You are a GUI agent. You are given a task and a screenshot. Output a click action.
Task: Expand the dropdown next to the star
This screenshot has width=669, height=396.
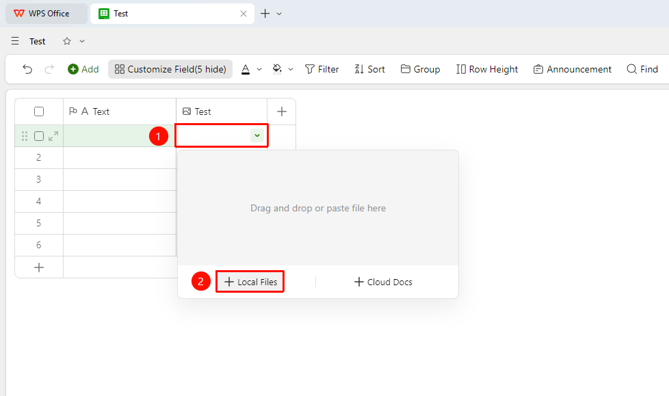(x=82, y=41)
